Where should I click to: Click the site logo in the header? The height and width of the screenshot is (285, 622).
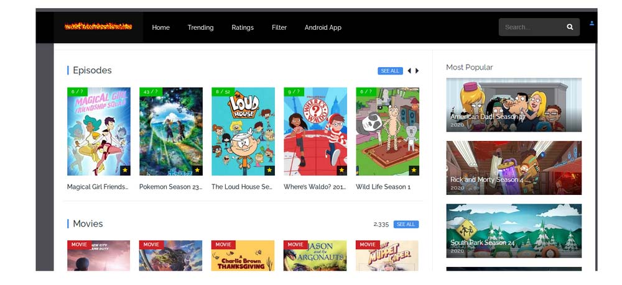coord(98,27)
